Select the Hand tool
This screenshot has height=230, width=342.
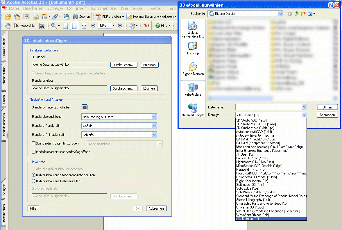coord(8,26)
